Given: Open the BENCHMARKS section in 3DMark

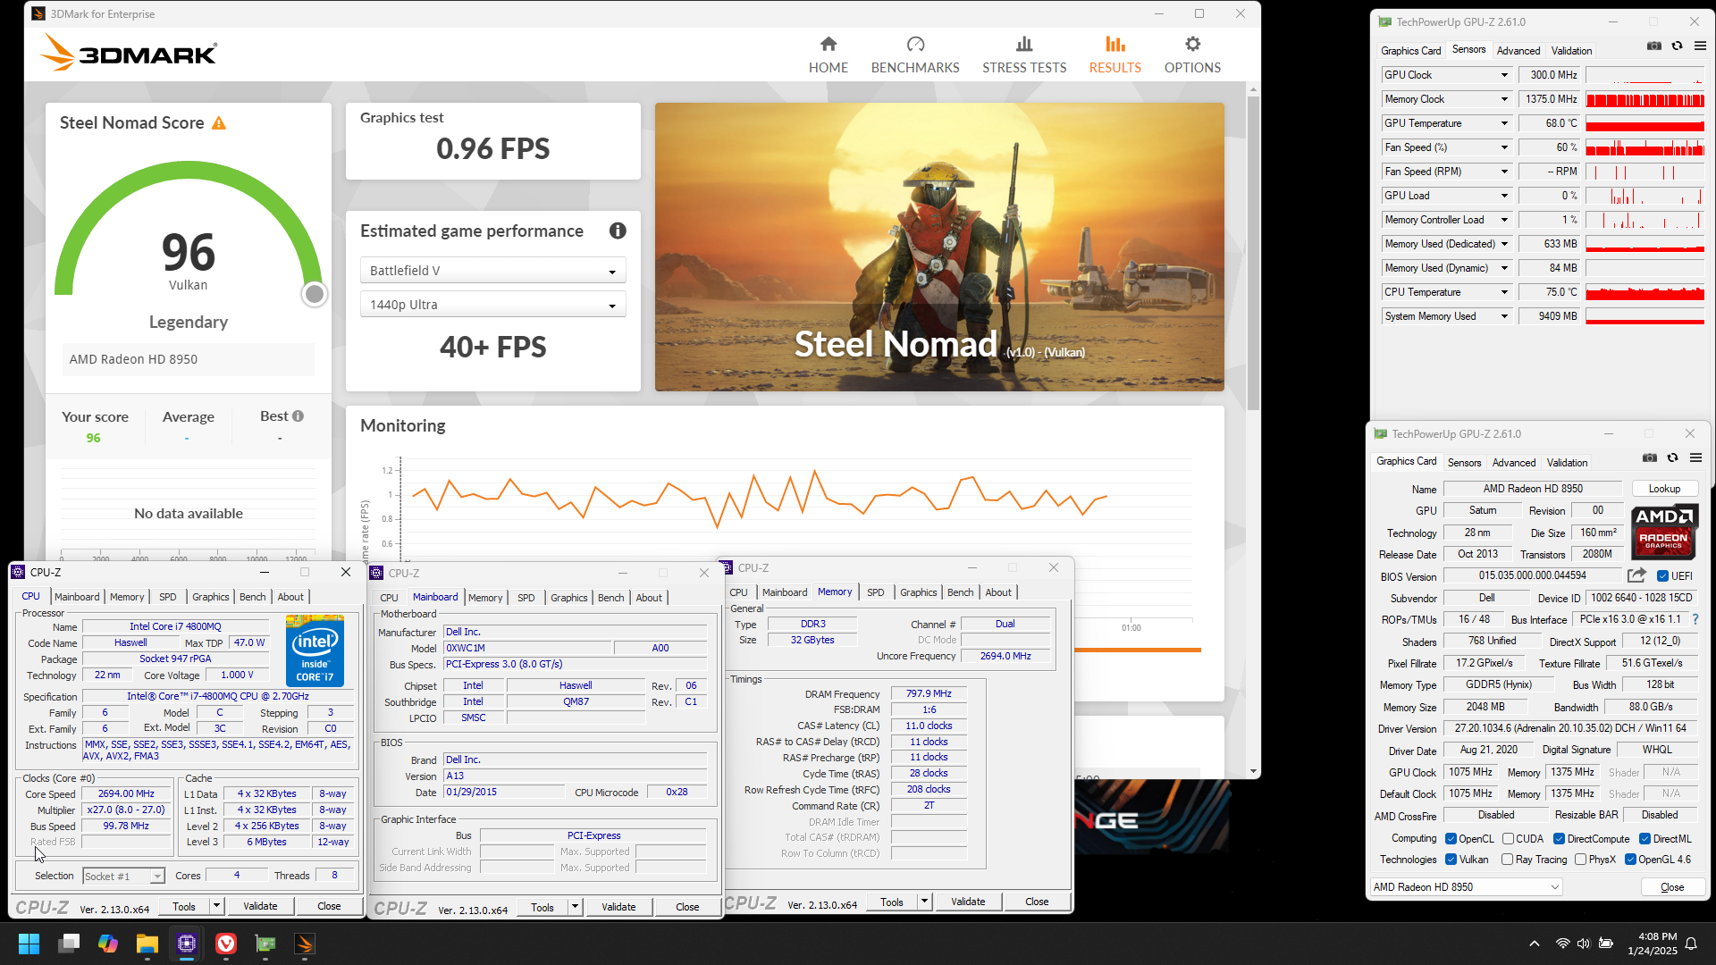Looking at the screenshot, I should [x=914, y=55].
